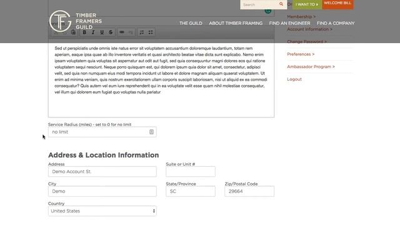Screen dimensions: 400x225
Task: Click the Address & Location Information heading
Action: (104, 155)
